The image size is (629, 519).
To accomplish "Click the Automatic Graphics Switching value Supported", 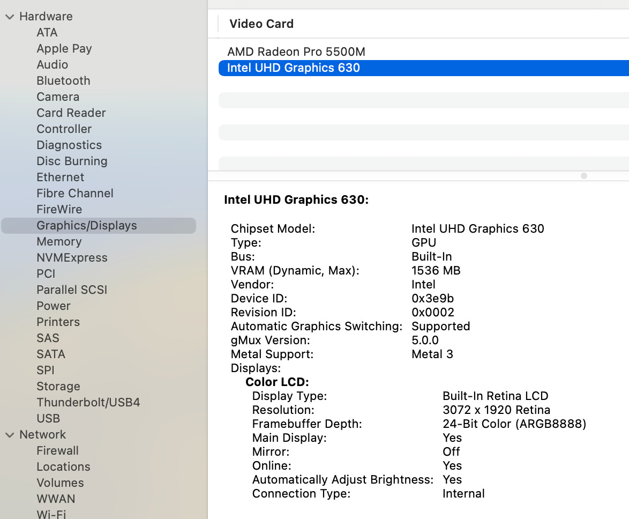I will click(440, 327).
